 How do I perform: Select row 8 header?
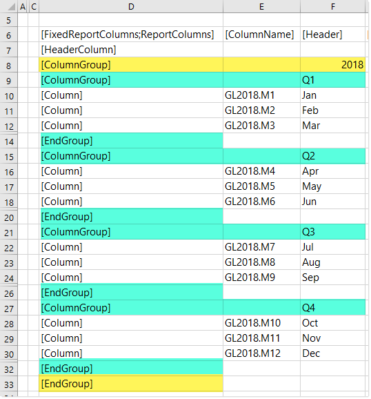tap(9, 66)
